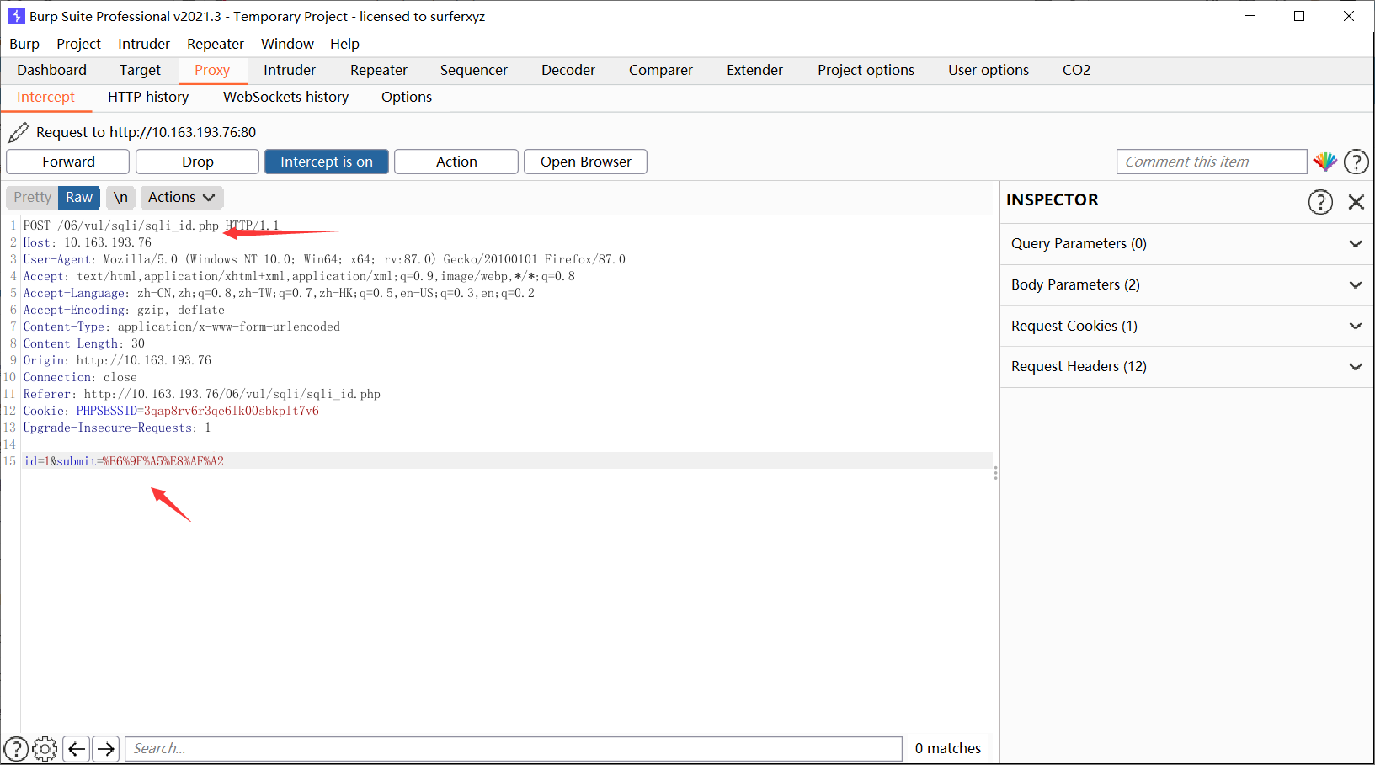Switch to Raw view
Viewport: 1375px width, 765px height.
(x=79, y=197)
